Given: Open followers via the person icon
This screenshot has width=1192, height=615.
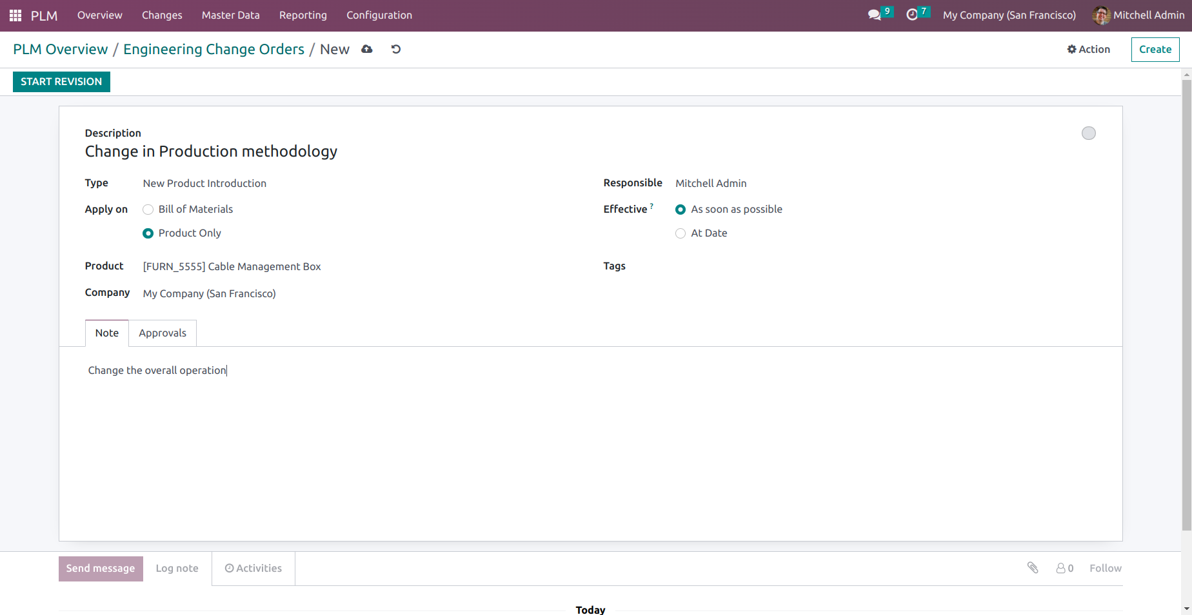Looking at the screenshot, I should (x=1062, y=568).
